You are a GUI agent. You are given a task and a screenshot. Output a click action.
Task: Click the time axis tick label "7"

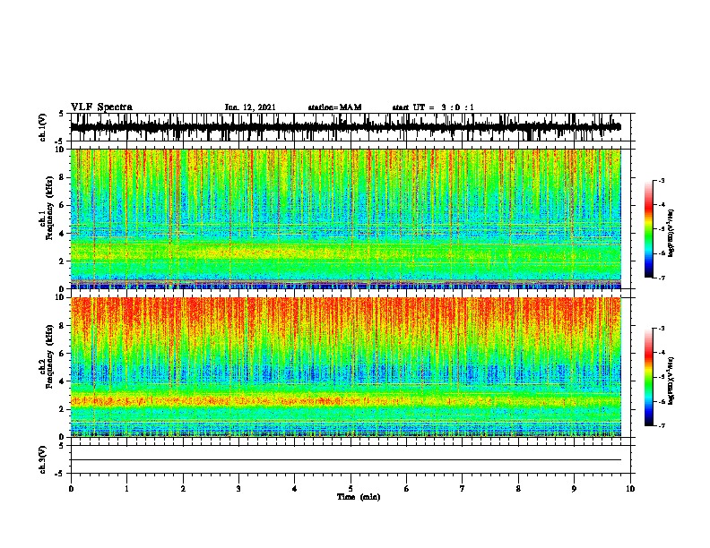(x=463, y=489)
